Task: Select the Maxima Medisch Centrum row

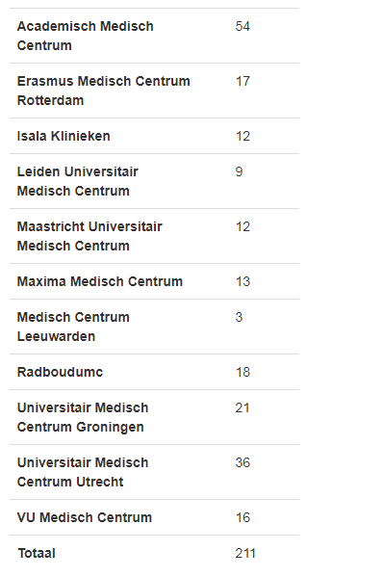Action: coord(154,281)
